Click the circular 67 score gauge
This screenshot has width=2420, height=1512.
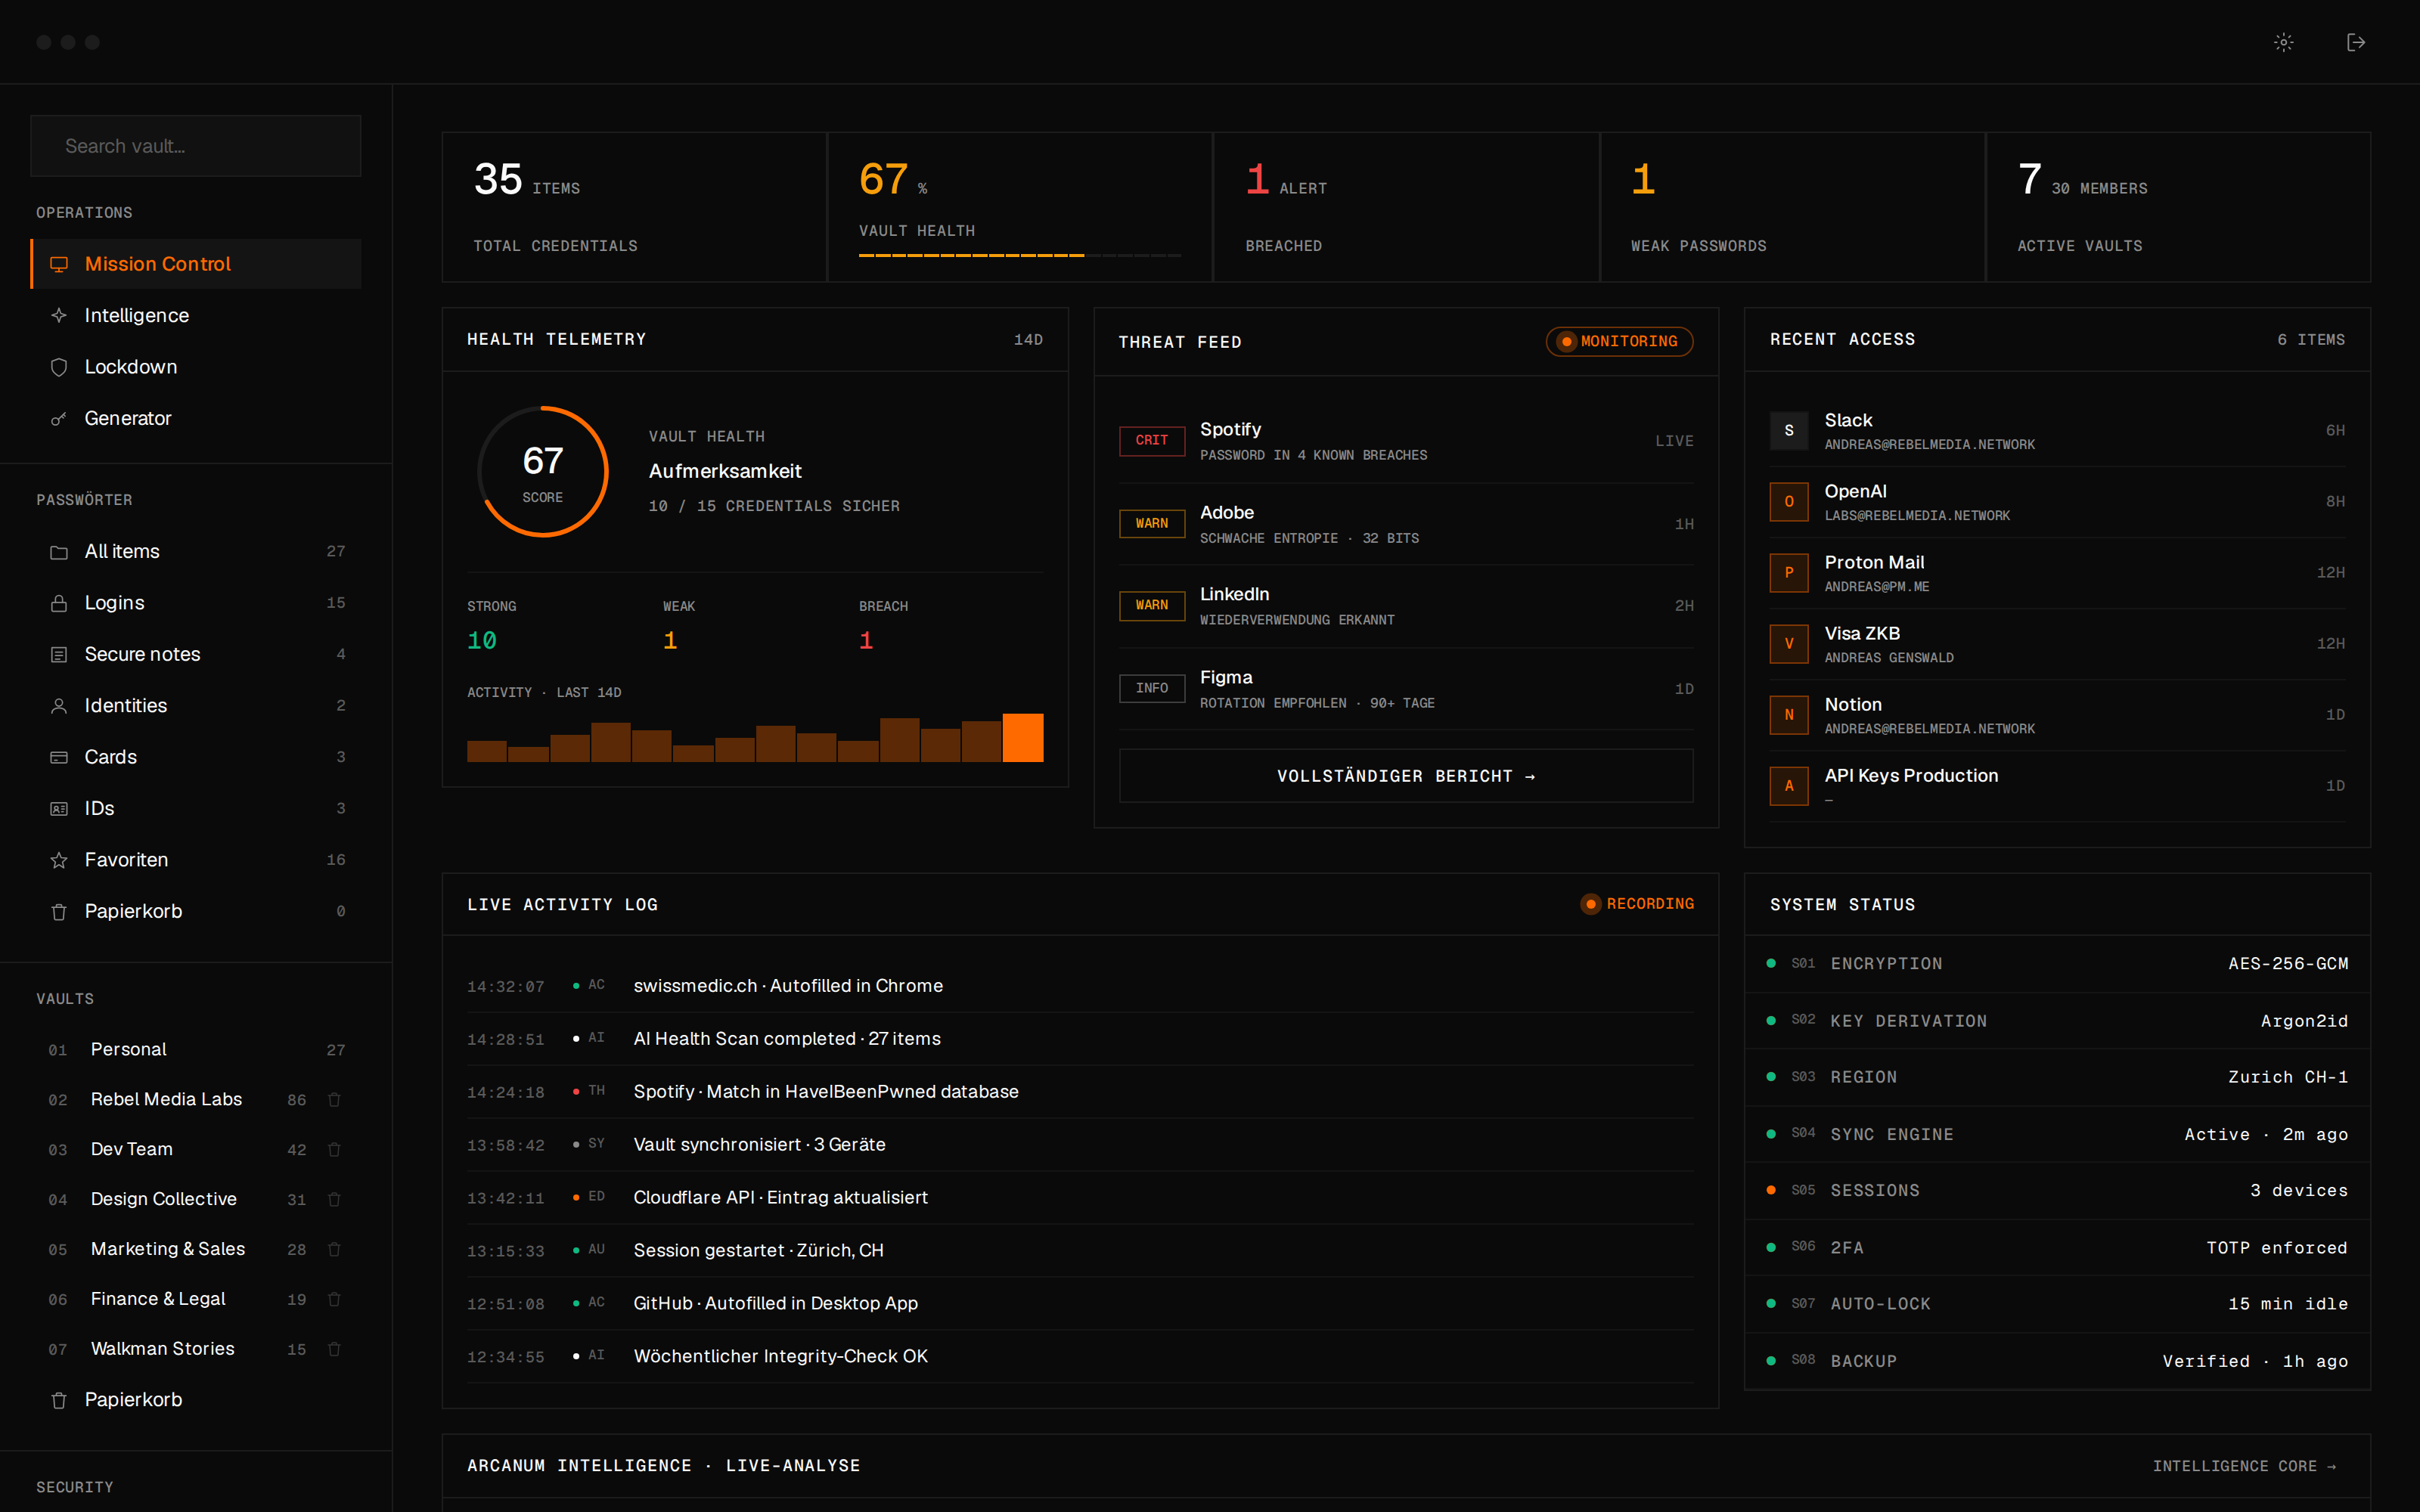click(x=543, y=471)
